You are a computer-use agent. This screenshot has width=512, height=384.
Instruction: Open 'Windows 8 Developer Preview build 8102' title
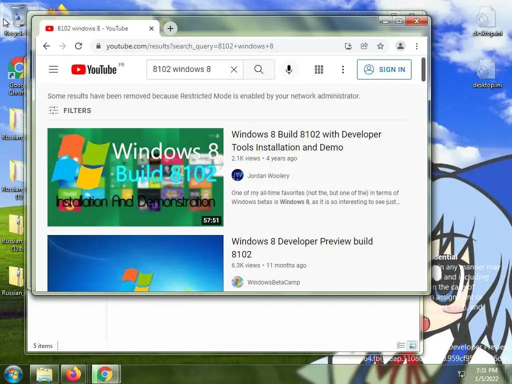[x=302, y=248]
